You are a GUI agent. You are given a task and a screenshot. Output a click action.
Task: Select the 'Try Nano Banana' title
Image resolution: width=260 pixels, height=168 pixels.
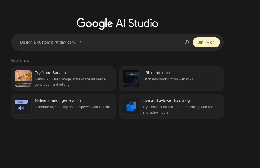pos(50,73)
